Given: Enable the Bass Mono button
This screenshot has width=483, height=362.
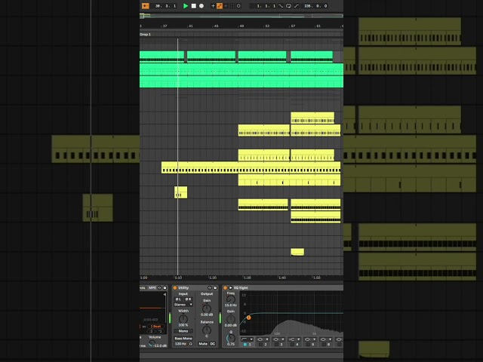Looking at the screenshot, I should tap(183, 339).
